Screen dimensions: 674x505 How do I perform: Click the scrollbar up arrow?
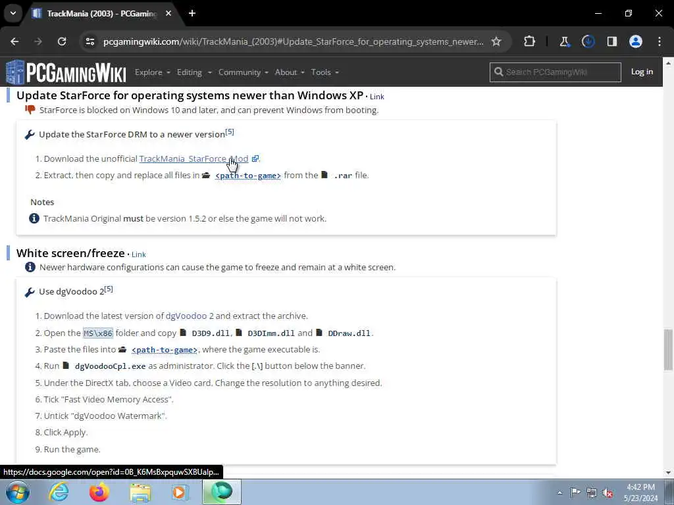[668, 63]
